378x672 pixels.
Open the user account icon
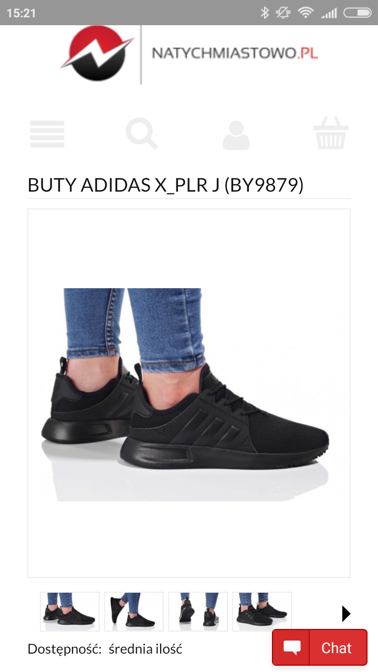[236, 135]
